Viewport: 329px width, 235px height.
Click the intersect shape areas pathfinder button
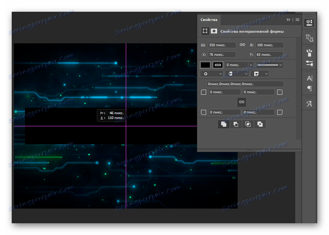pos(248,124)
